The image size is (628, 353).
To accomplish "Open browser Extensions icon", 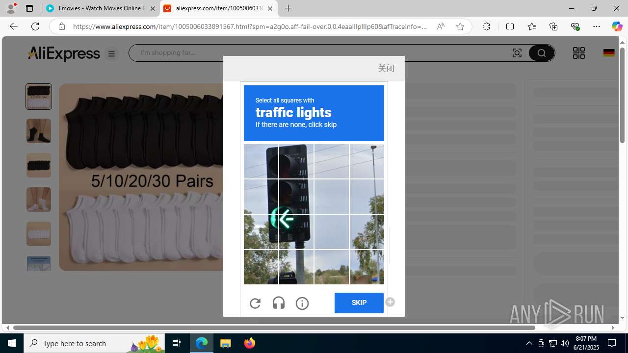I will coord(486,26).
